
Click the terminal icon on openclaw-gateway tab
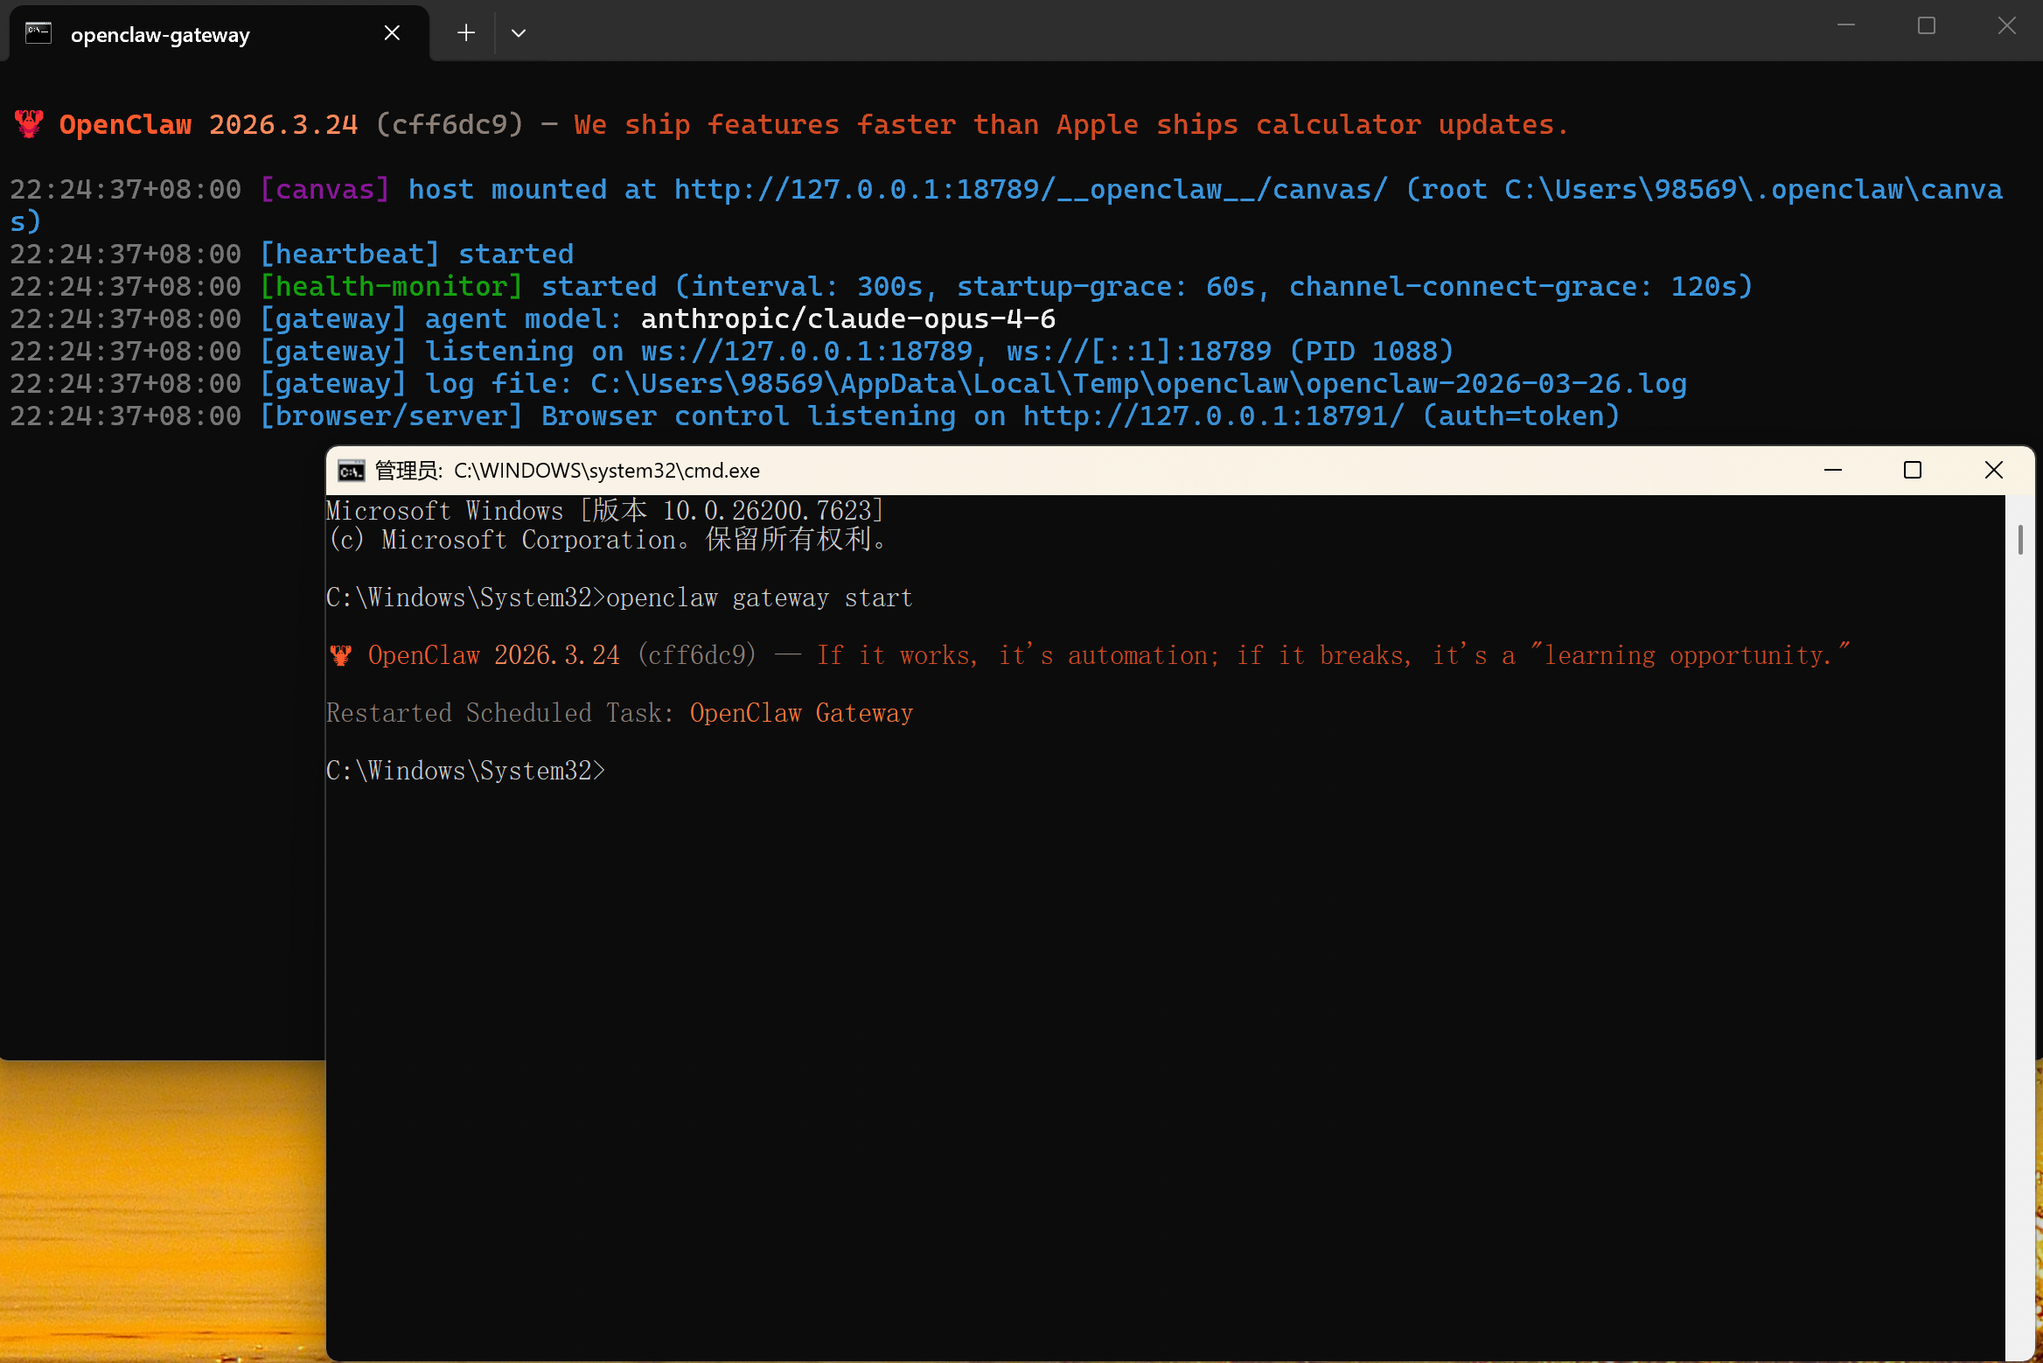coord(38,34)
